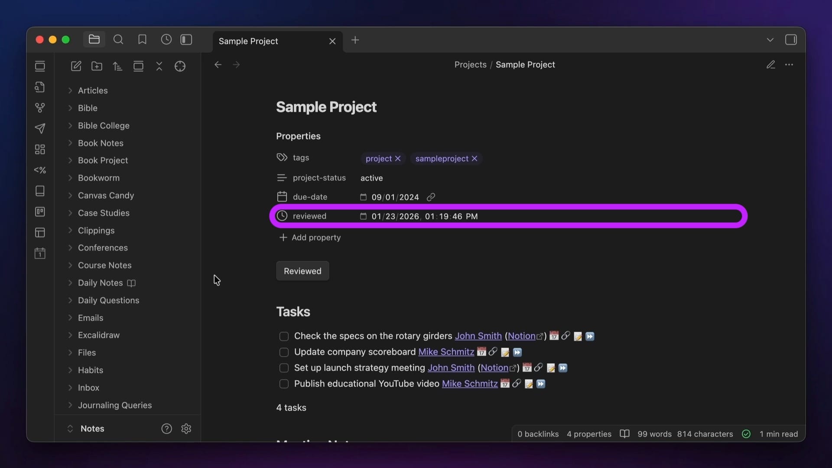Open the tab list dropdown chevron
This screenshot has height=468, width=832.
tap(770, 40)
